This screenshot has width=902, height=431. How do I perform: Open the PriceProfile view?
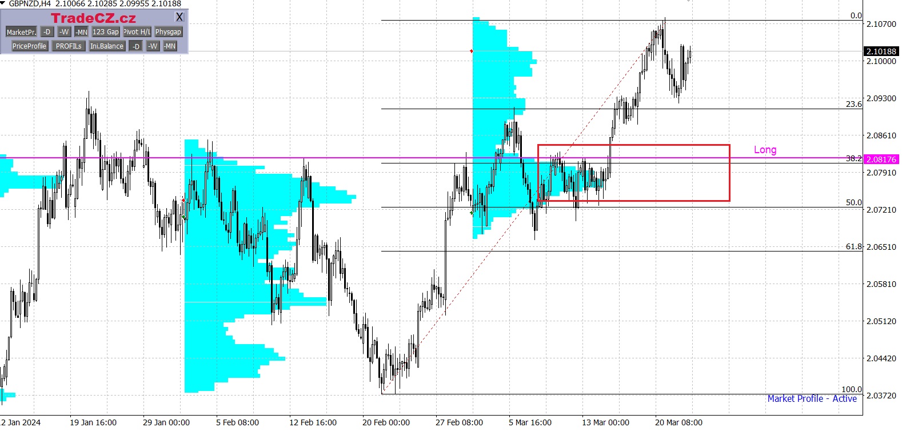[29, 46]
